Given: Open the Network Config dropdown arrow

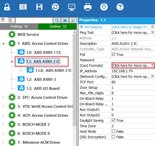Looking at the screenshot, I should point(152,76).
